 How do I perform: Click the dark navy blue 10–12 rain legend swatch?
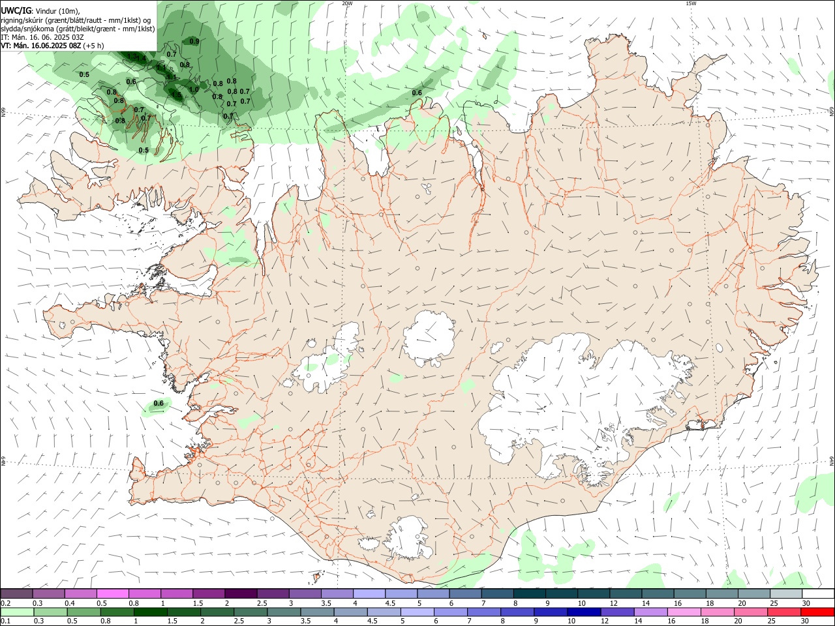584,612
